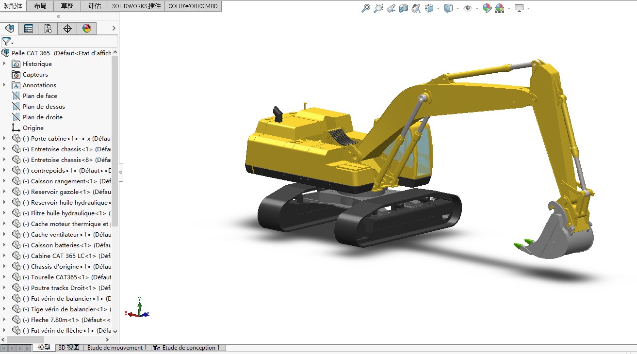Switch to DimXpertManager tab
Image resolution: width=637 pixels, height=354 pixels.
(67, 29)
